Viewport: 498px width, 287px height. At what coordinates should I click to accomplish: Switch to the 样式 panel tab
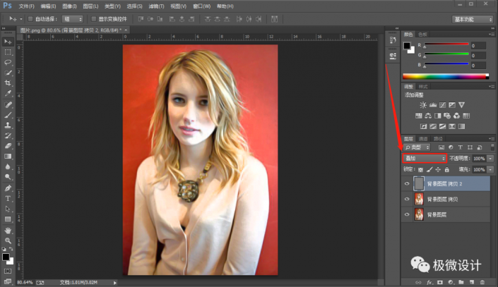pos(423,86)
